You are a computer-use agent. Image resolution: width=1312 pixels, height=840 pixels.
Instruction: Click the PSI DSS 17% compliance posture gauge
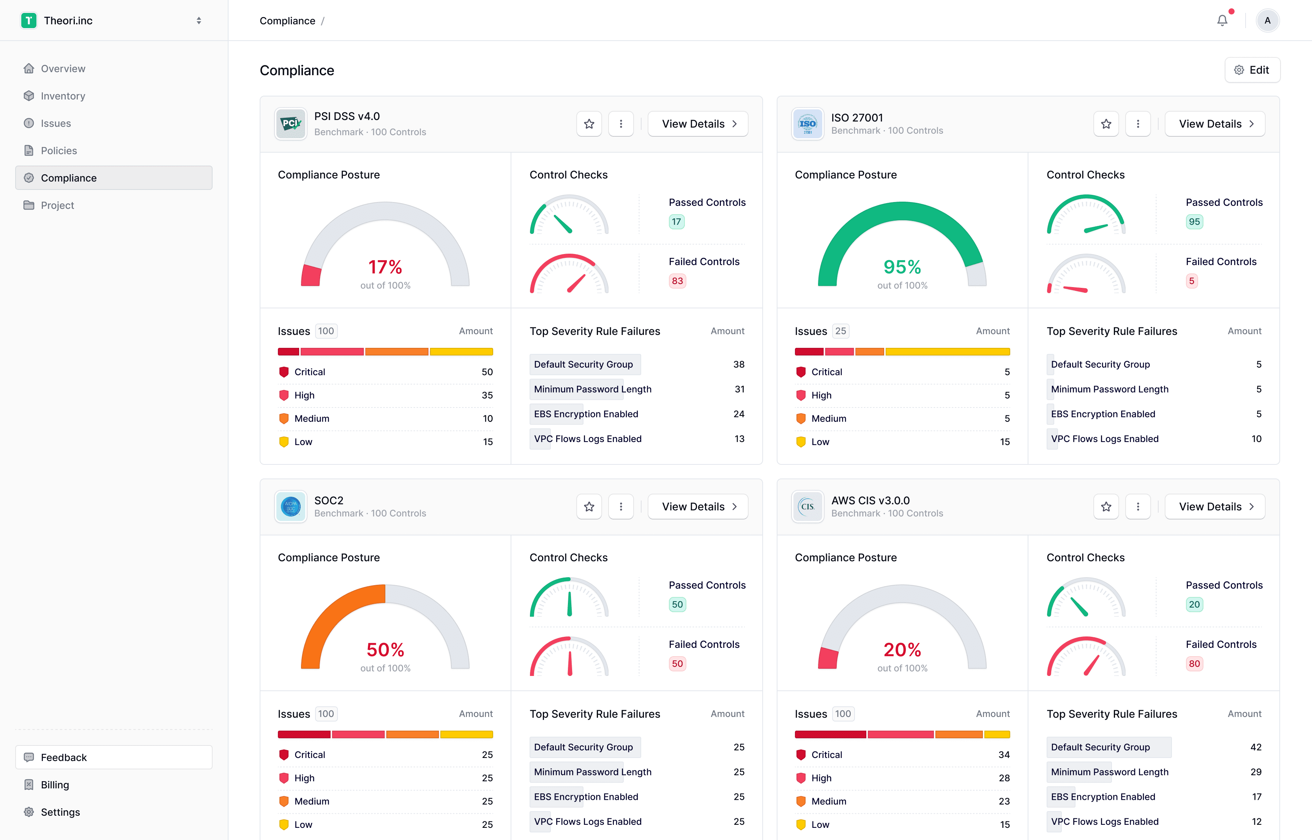pos(385,244)
